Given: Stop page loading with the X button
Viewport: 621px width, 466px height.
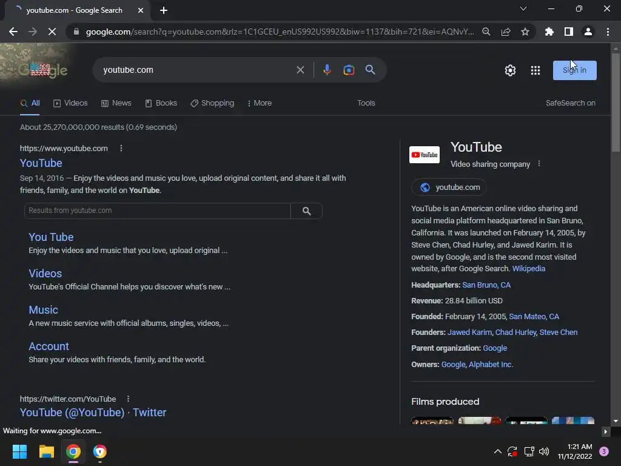Looking at the screenshot, I should (52, 32).
